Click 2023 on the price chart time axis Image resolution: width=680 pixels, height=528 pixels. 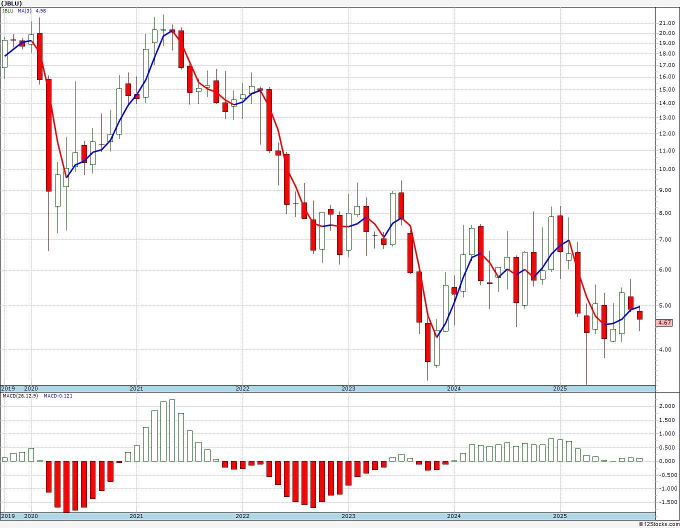(x=348, y=388)
